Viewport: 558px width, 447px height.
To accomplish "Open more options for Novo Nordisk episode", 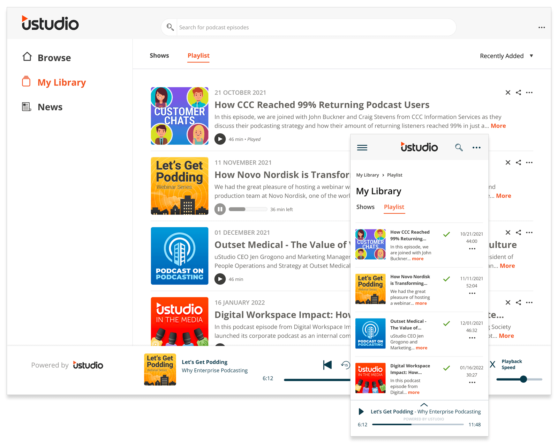I will [529, 162].
